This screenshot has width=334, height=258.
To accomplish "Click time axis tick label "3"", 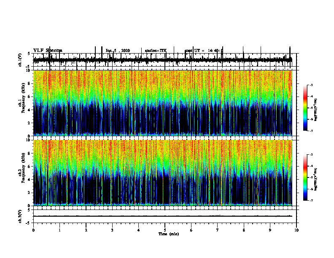I will click(x=112, y=230).
